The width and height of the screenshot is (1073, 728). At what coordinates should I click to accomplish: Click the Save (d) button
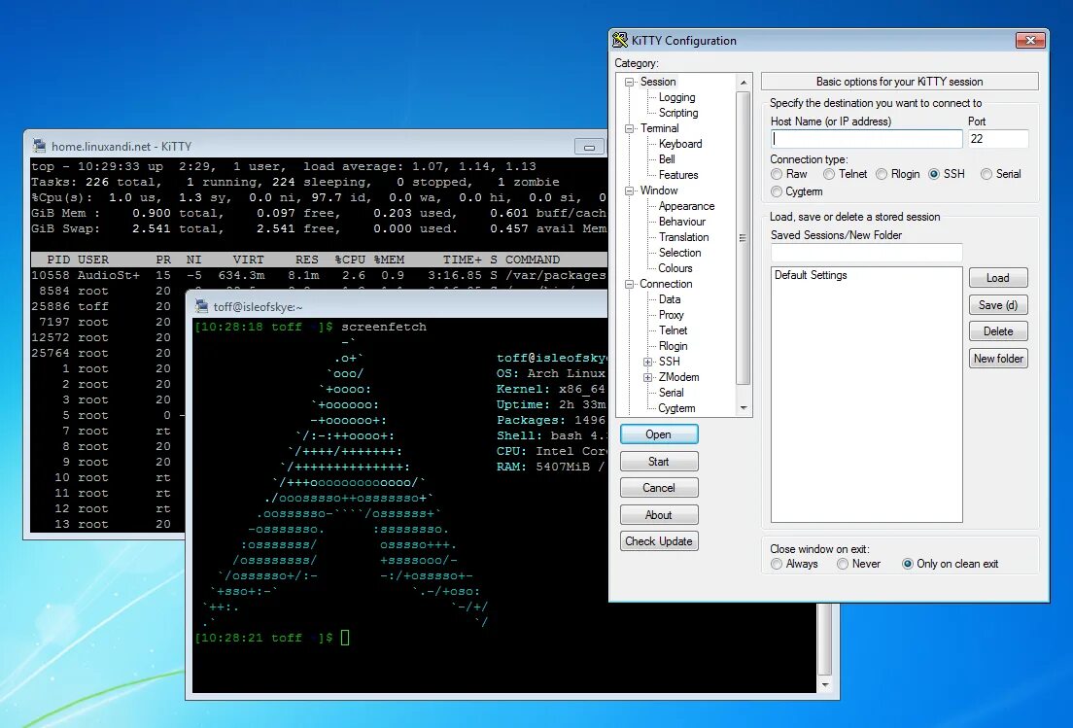pos(998,304)
